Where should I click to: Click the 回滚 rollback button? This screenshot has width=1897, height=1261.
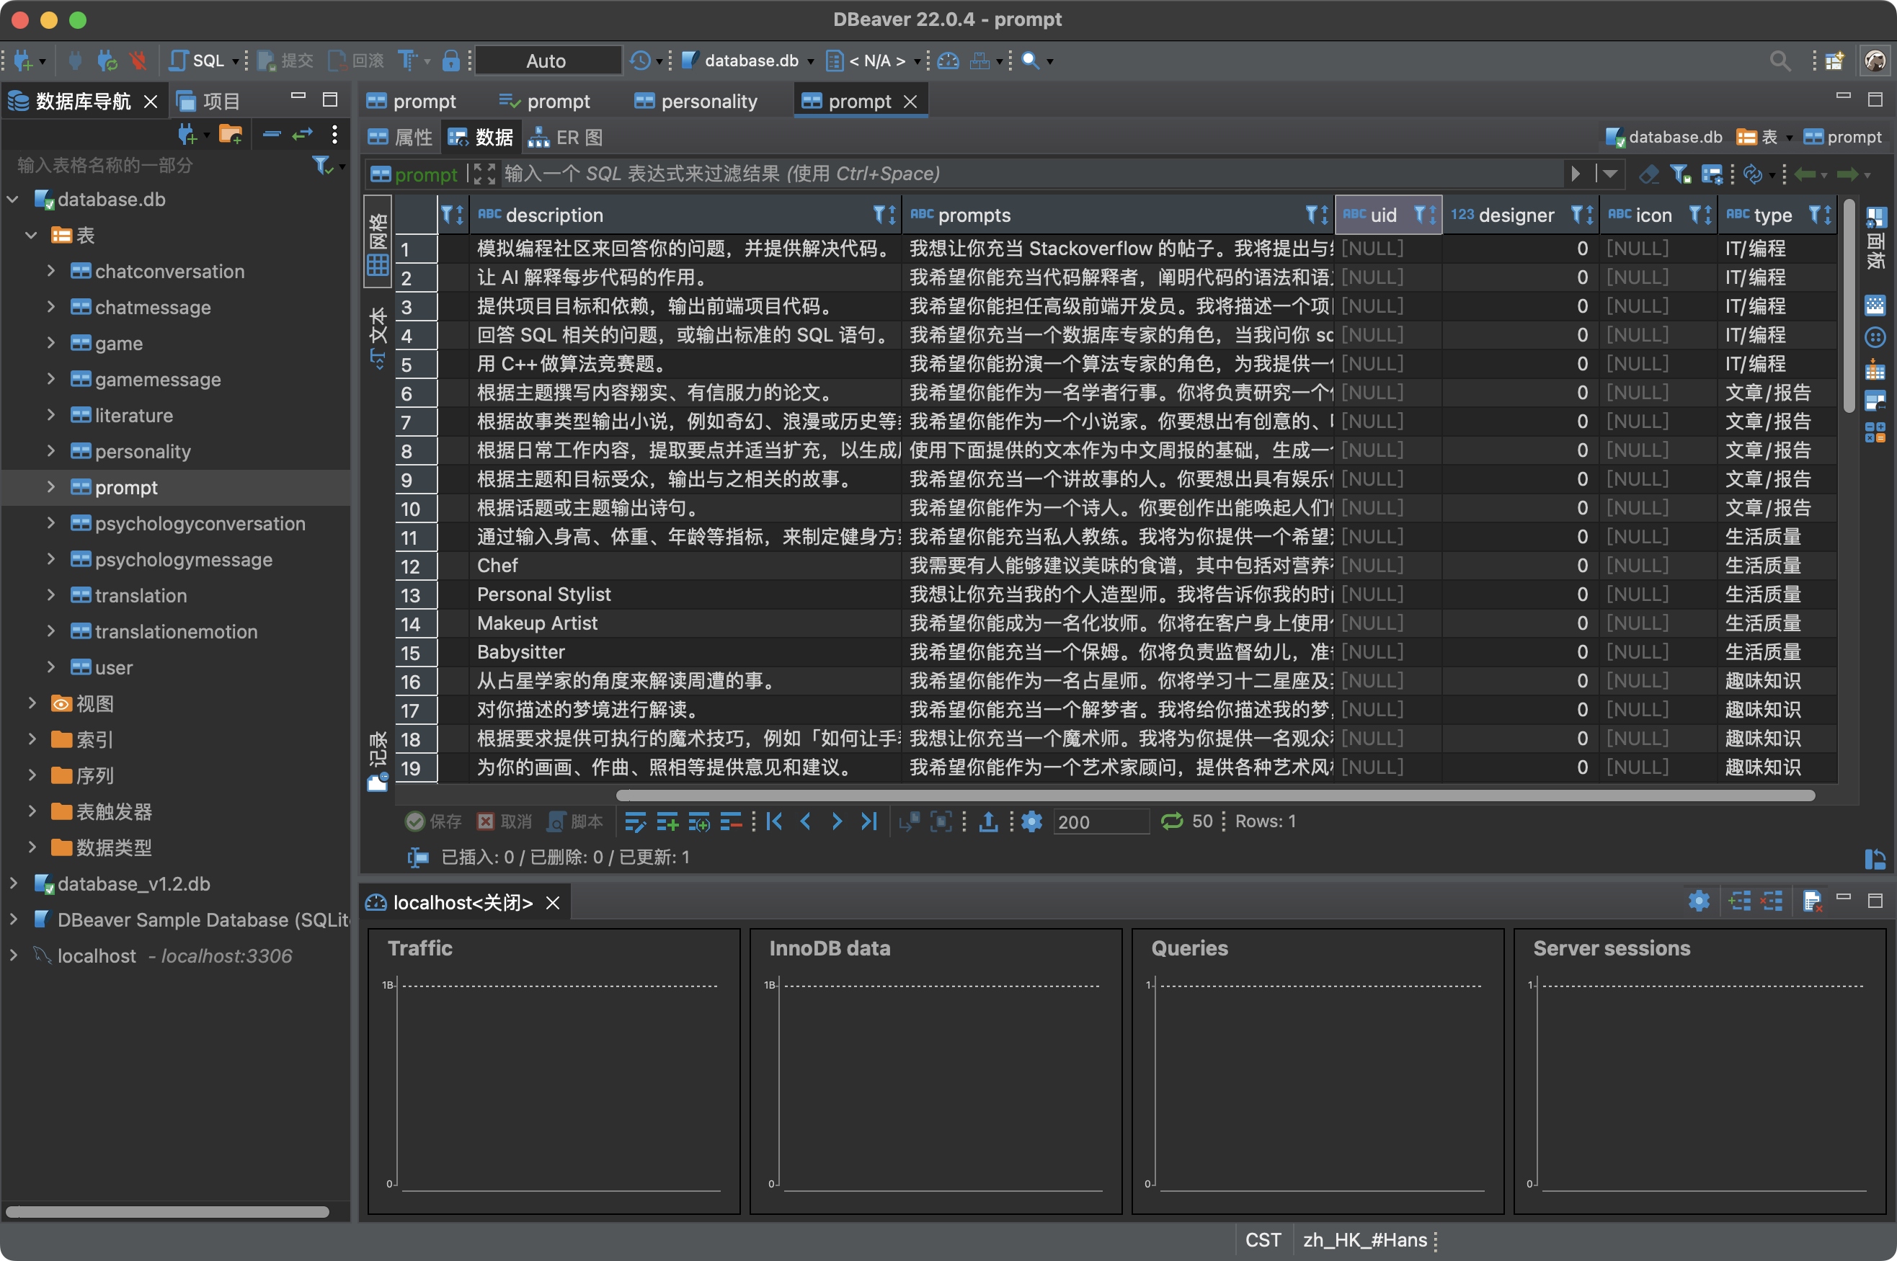(x=356, y=61)
